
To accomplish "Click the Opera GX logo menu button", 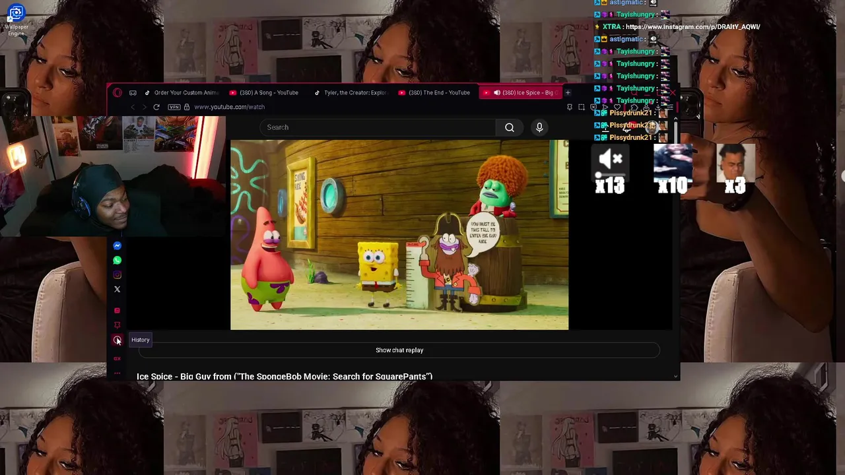I will tap(118, 92).
